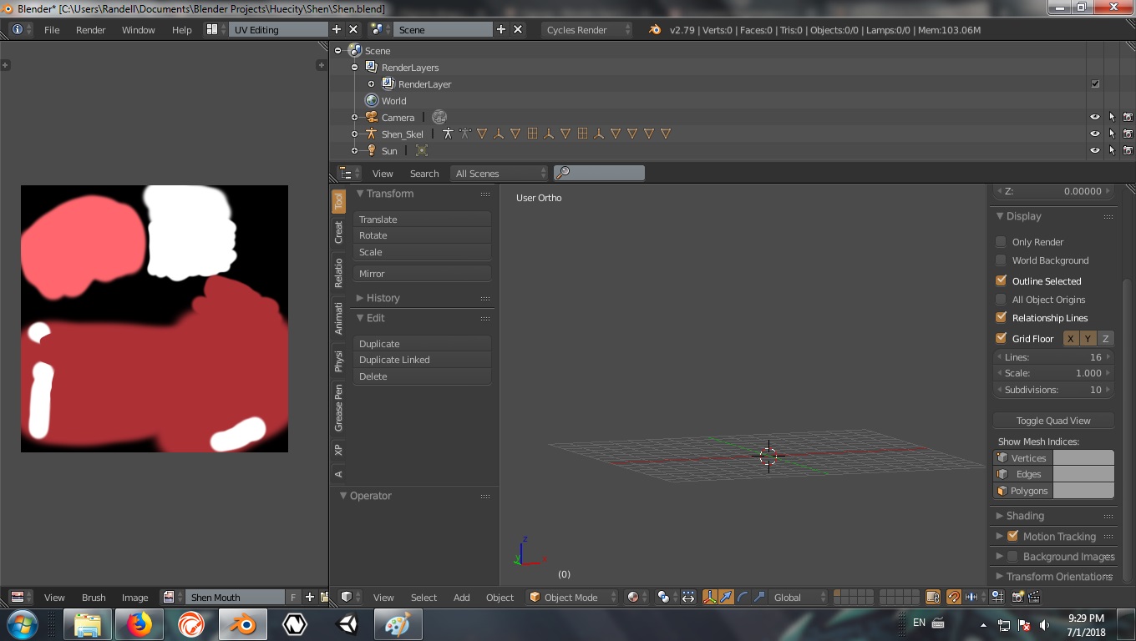The width and height of the screenshot is (1136, 641).
Task: Select rotate manipulator arc icon
Action: click(x=742, y=597)
